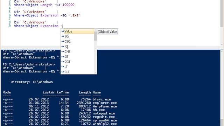Click the completion list scroll down arrow

pyautogui.click(x=96, y=73)
